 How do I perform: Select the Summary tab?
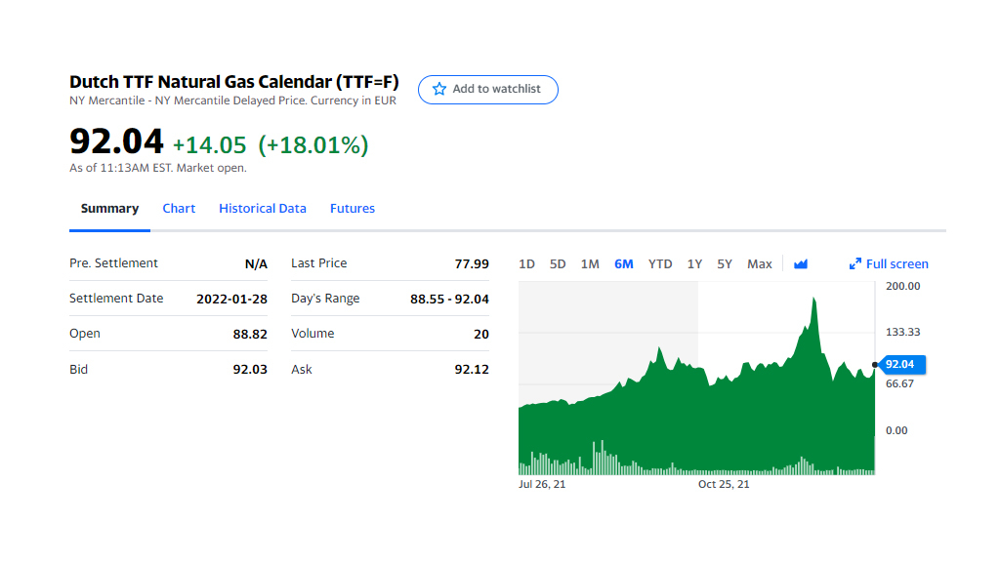109,209
